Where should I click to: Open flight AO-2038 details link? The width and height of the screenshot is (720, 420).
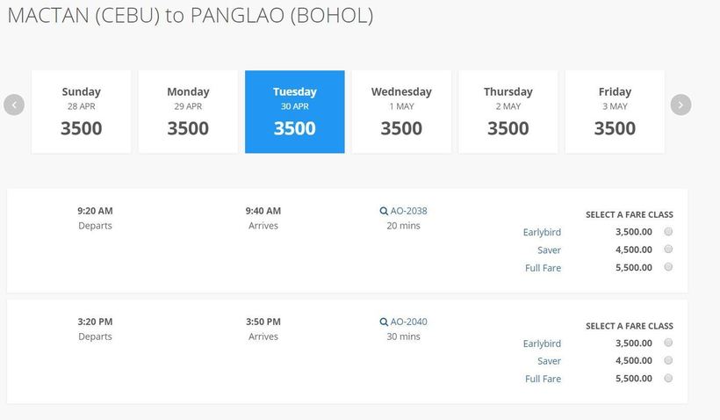pos(409,211)
